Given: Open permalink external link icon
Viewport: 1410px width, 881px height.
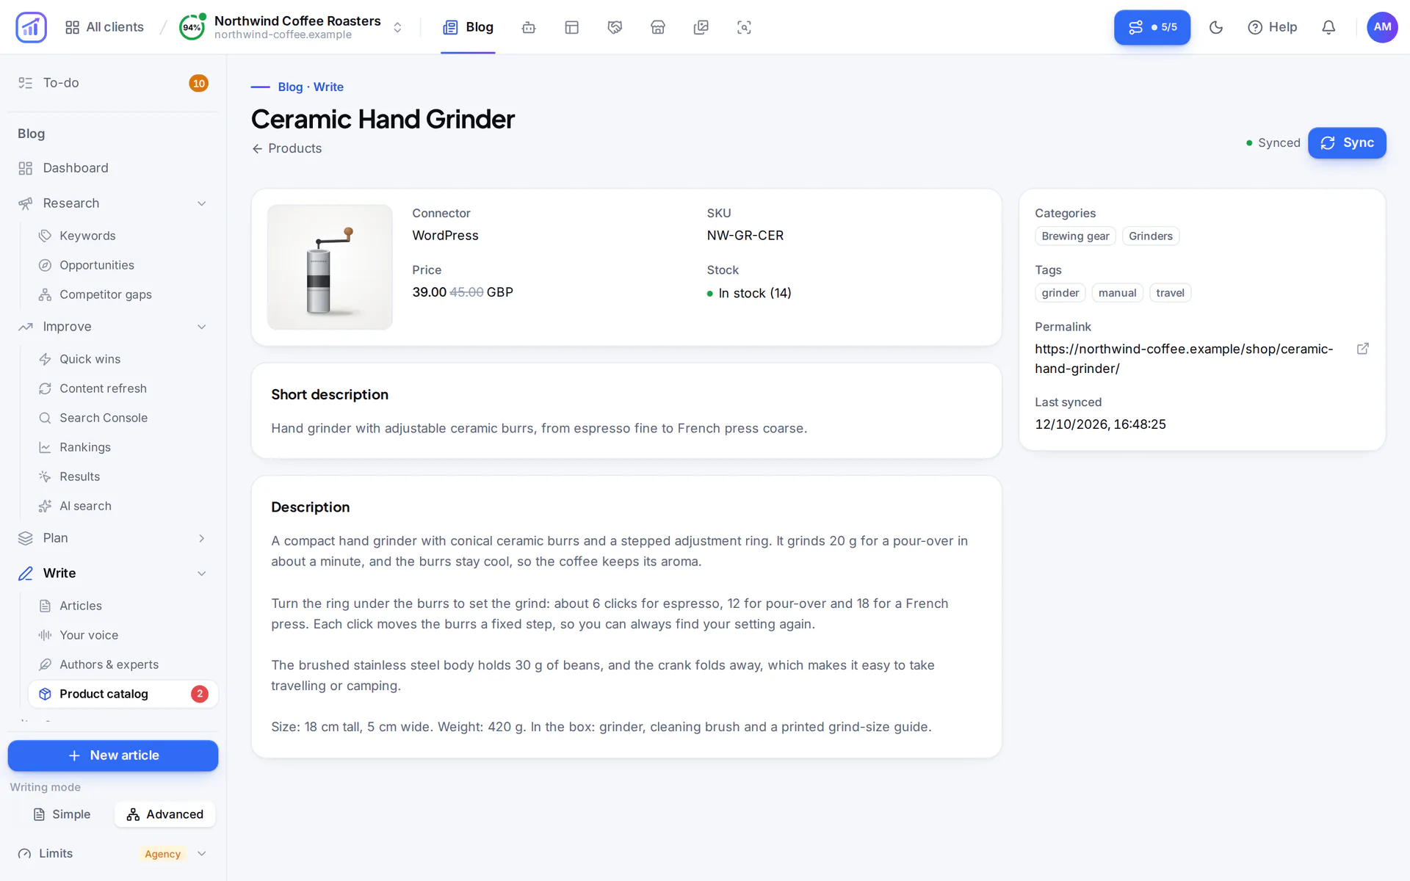Looking at the screenshot, I should 1363,349.
